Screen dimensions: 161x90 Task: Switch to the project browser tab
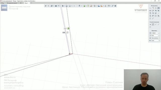(x=12, y=3)
